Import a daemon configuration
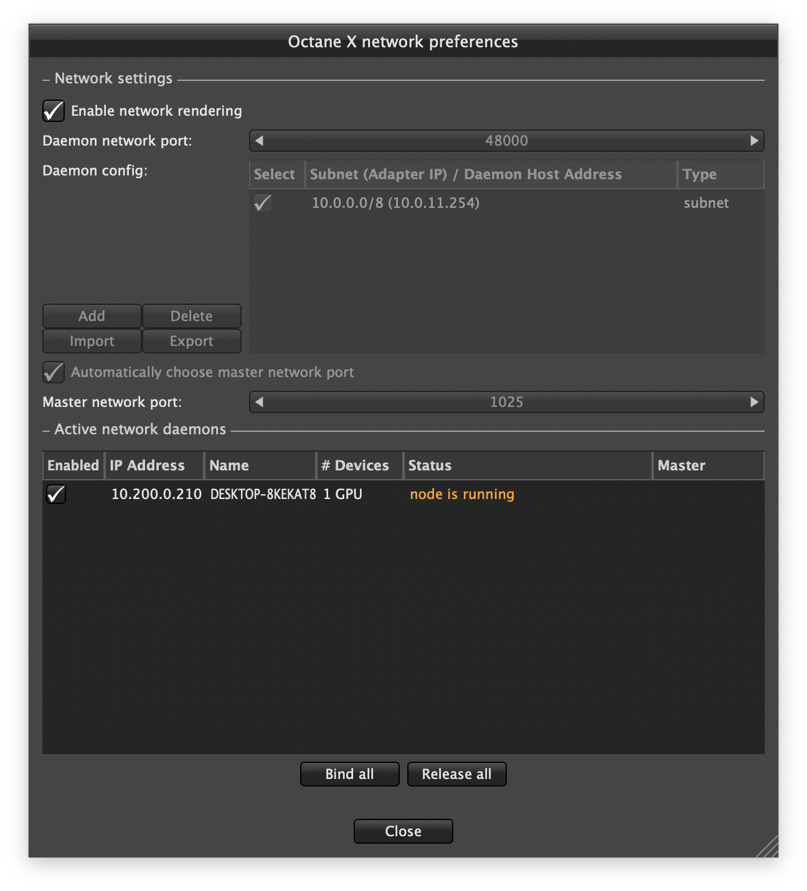807x891 pixels. coord(92,341)
